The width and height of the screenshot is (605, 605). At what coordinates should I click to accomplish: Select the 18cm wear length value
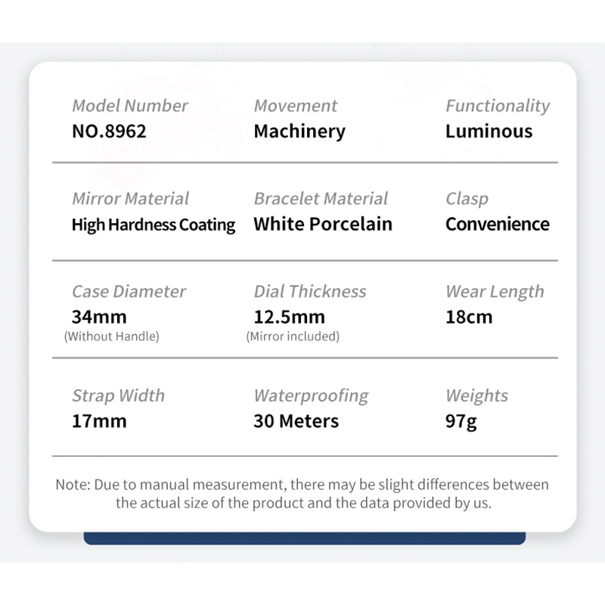[469, 317]
